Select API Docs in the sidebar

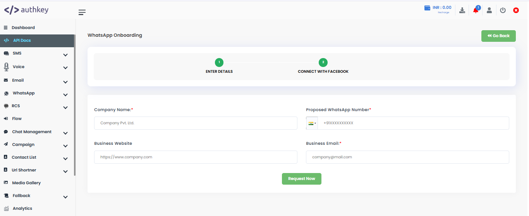tap(22, 41)
